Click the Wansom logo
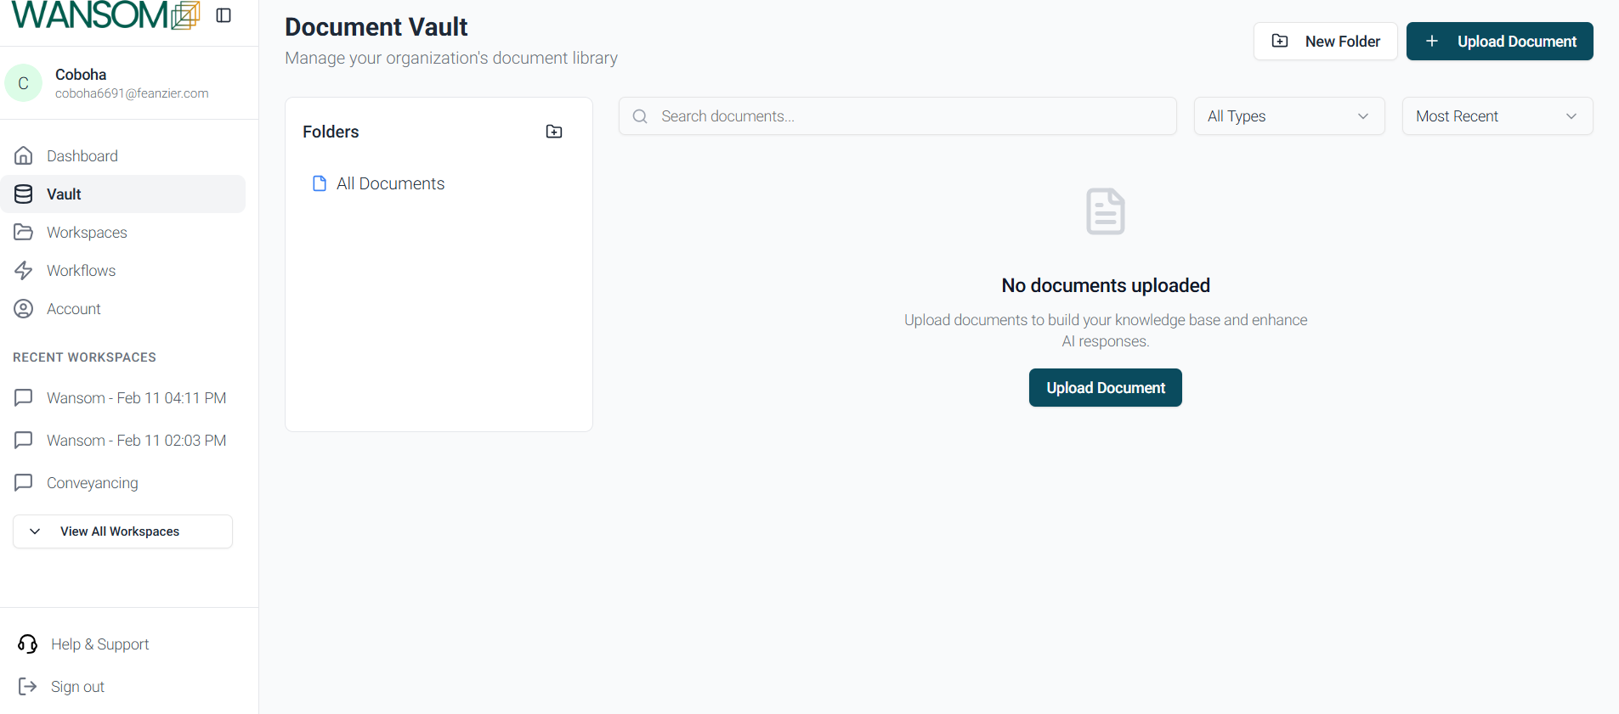 click(x=106, y=14)
